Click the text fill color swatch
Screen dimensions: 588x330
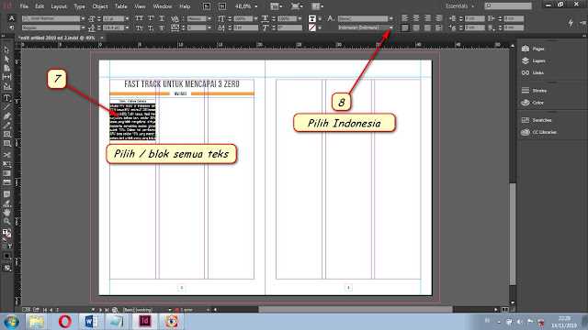pos(312,18)
